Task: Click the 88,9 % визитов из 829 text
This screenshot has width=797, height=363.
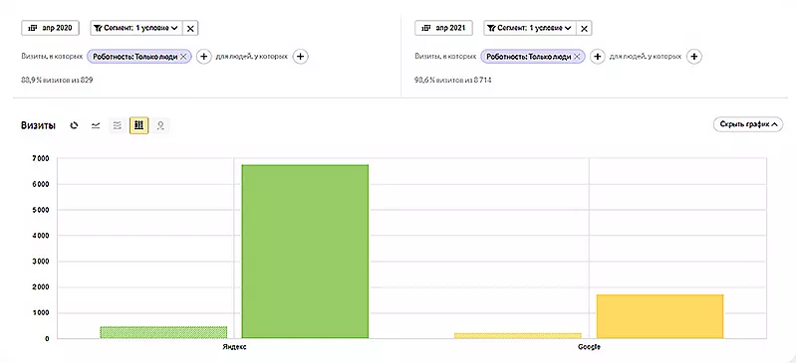Action: (57, 80)
